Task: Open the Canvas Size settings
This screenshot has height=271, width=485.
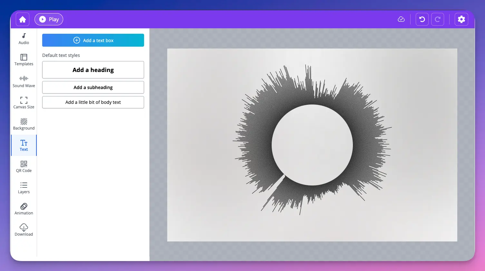Action: (24, 103)
